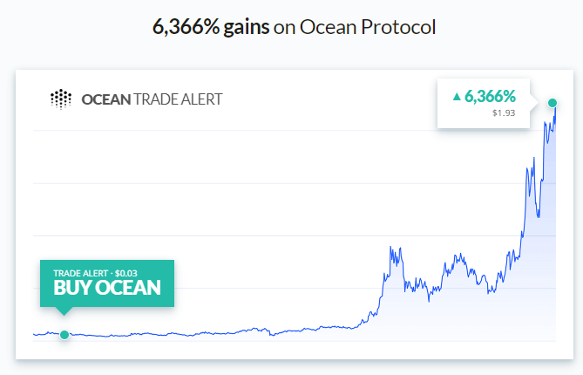The height and width of the screenshot is (375, 583).
Task: Click the BUY OCEAN callout text
Action: [x=107, y=288]
